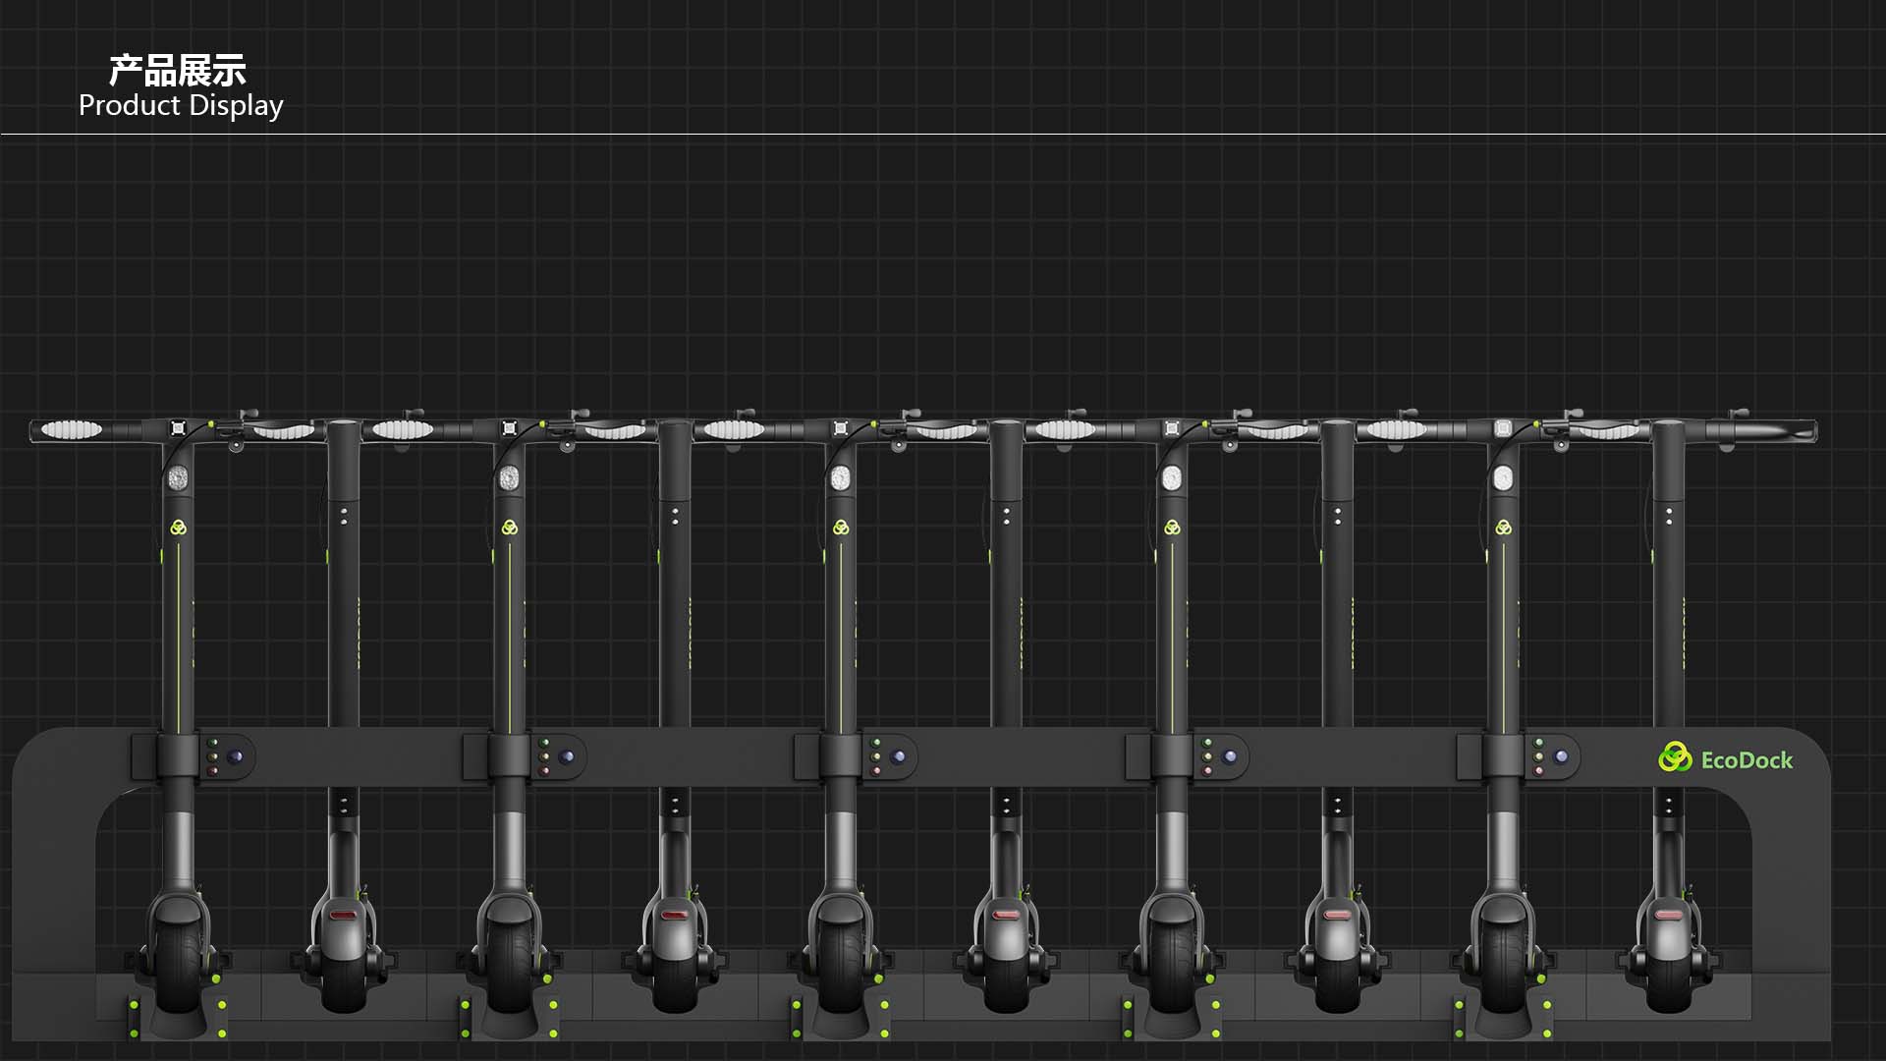
Task: Click the green rings emblem beside the EcoDock text
Action: coord(1675,759)
